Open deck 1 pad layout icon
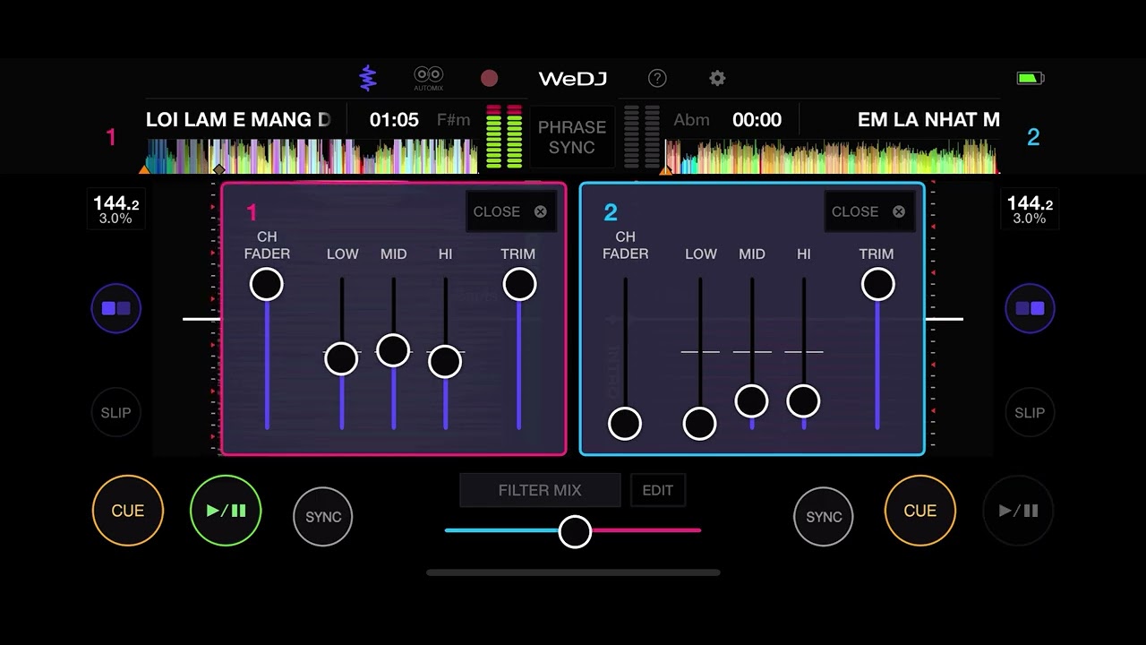This screenshot has height=645, width=1146. [116, 308]
